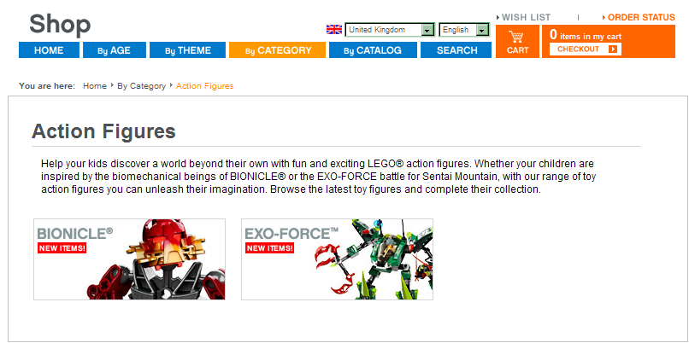Viewport: 689px width, 343px height.
Task: Switch to the By AGE tab
Action: (115, 50)
